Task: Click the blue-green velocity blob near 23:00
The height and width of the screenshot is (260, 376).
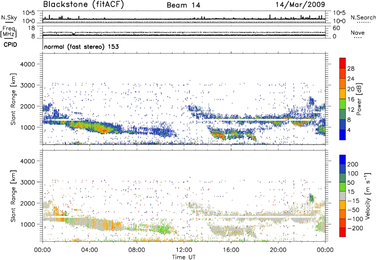Action: point(311,198)
